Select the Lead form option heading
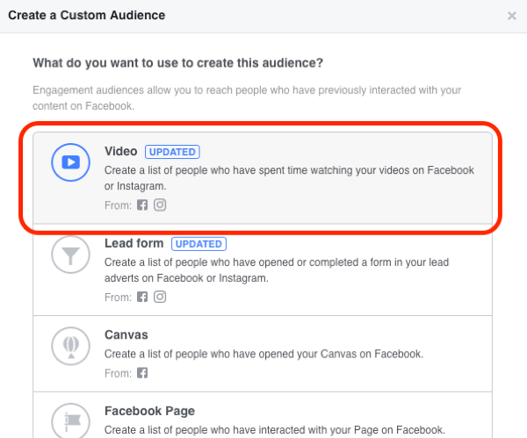This screenshot has width=527, height=438. (134, 243)
